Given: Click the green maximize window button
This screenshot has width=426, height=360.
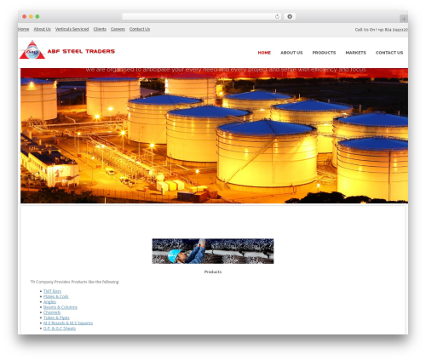Looking at the screenshot, I should (x=37, y=16).
